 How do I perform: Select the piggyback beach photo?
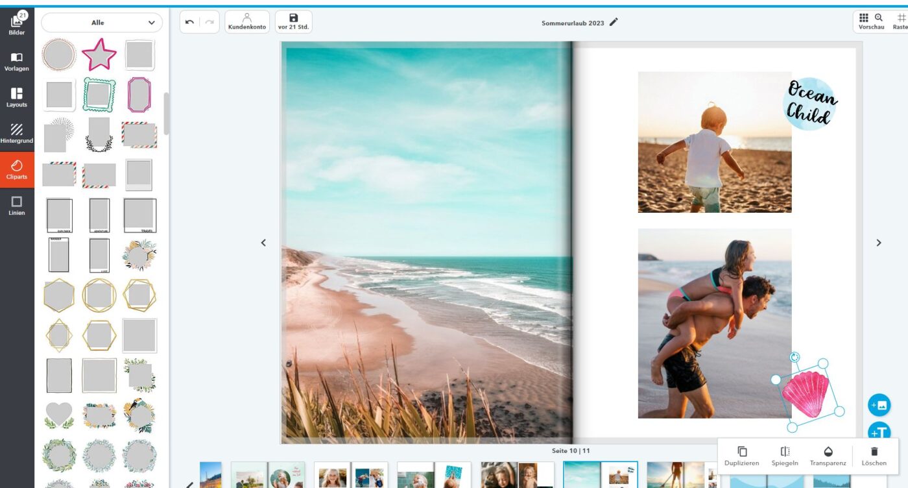pyautogui.click(x=715, y=323)
